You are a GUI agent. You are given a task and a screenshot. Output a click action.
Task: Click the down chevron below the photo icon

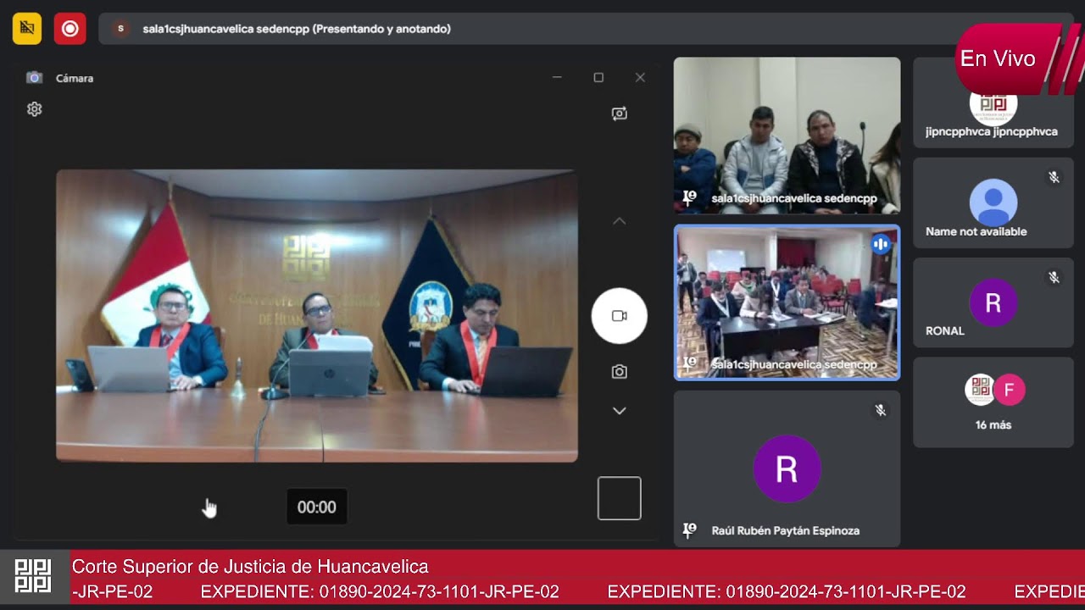tap(620, 411)
